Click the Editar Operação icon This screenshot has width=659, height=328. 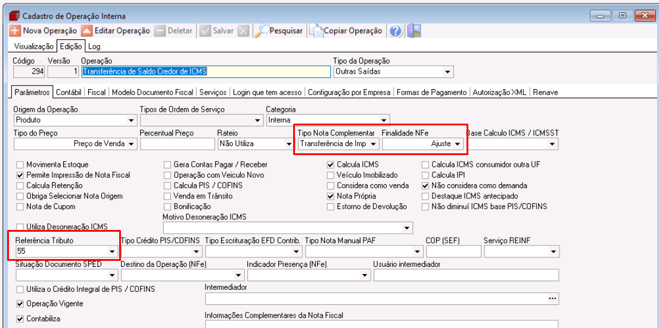[x=86, y=30]
